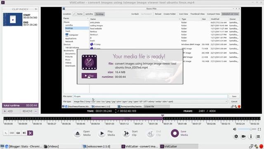Click the VidCutter icon in title bar
Image resolution: width=264 pixels, height=149 pixels.
[3, 2]
